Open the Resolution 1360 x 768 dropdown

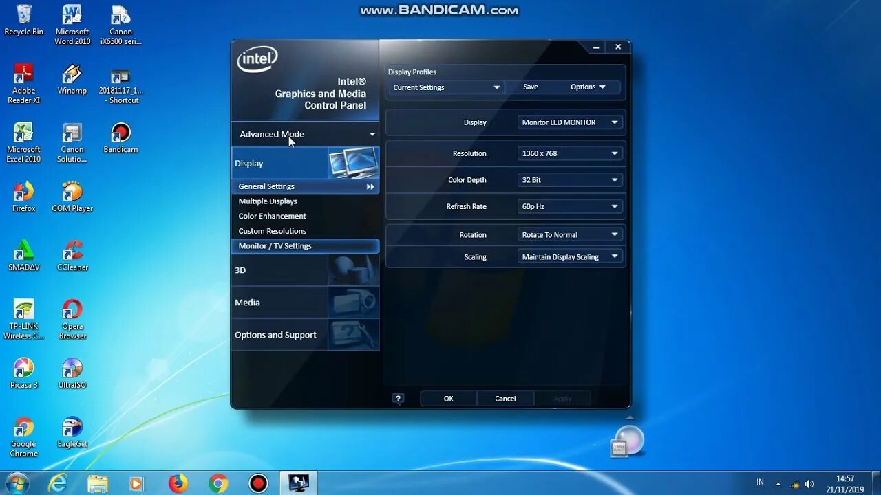[570, 153]
